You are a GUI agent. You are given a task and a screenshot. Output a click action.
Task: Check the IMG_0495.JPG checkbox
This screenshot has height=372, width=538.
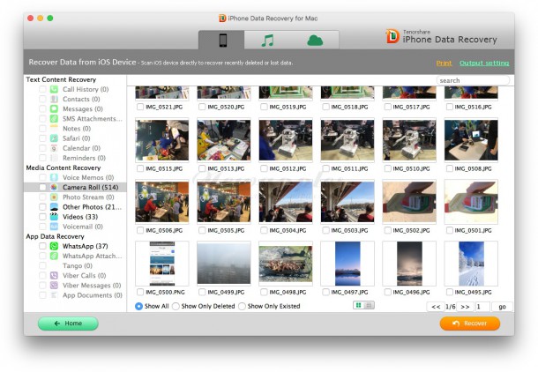click(x=449, y=292)
